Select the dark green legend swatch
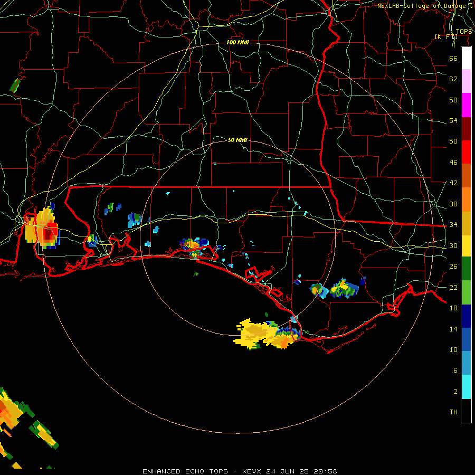 466,269
